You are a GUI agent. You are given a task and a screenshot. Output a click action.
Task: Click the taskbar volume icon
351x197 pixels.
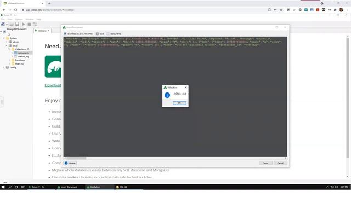pyautogui.click(x=336, y=187)
